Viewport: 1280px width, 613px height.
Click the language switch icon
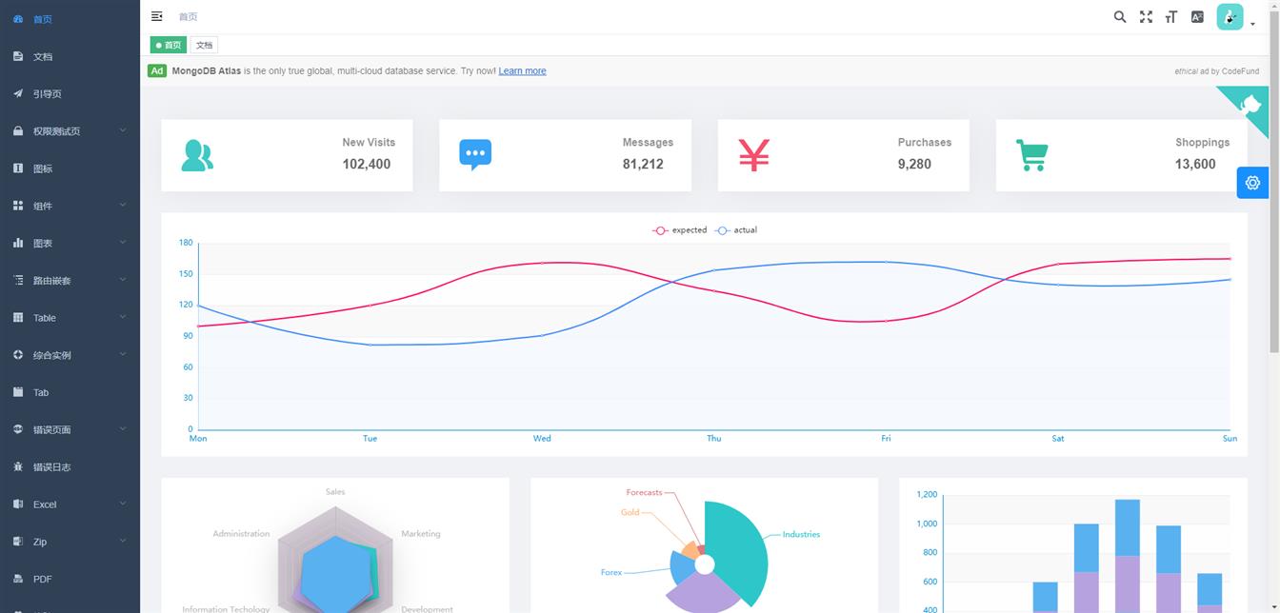click(1197, 16)
